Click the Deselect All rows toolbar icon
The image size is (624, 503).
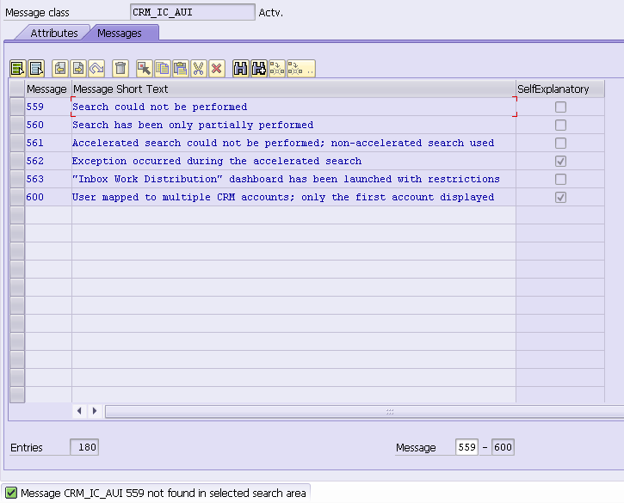tap(36, 69)
